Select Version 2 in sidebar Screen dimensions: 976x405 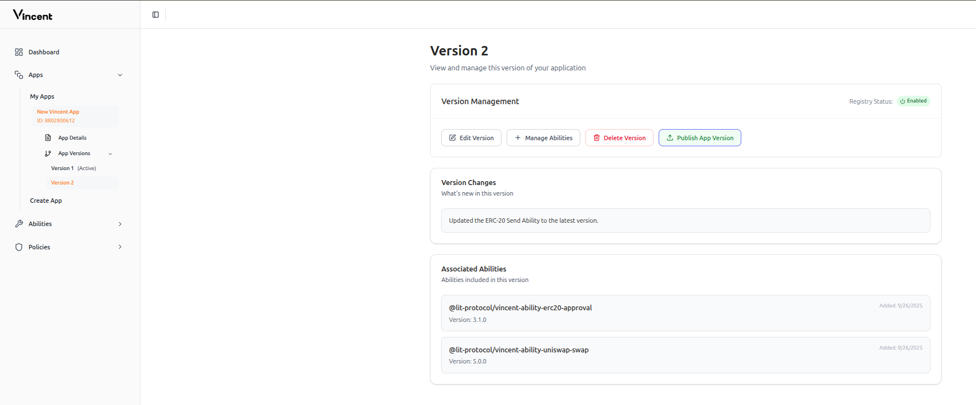click(83, 183)
